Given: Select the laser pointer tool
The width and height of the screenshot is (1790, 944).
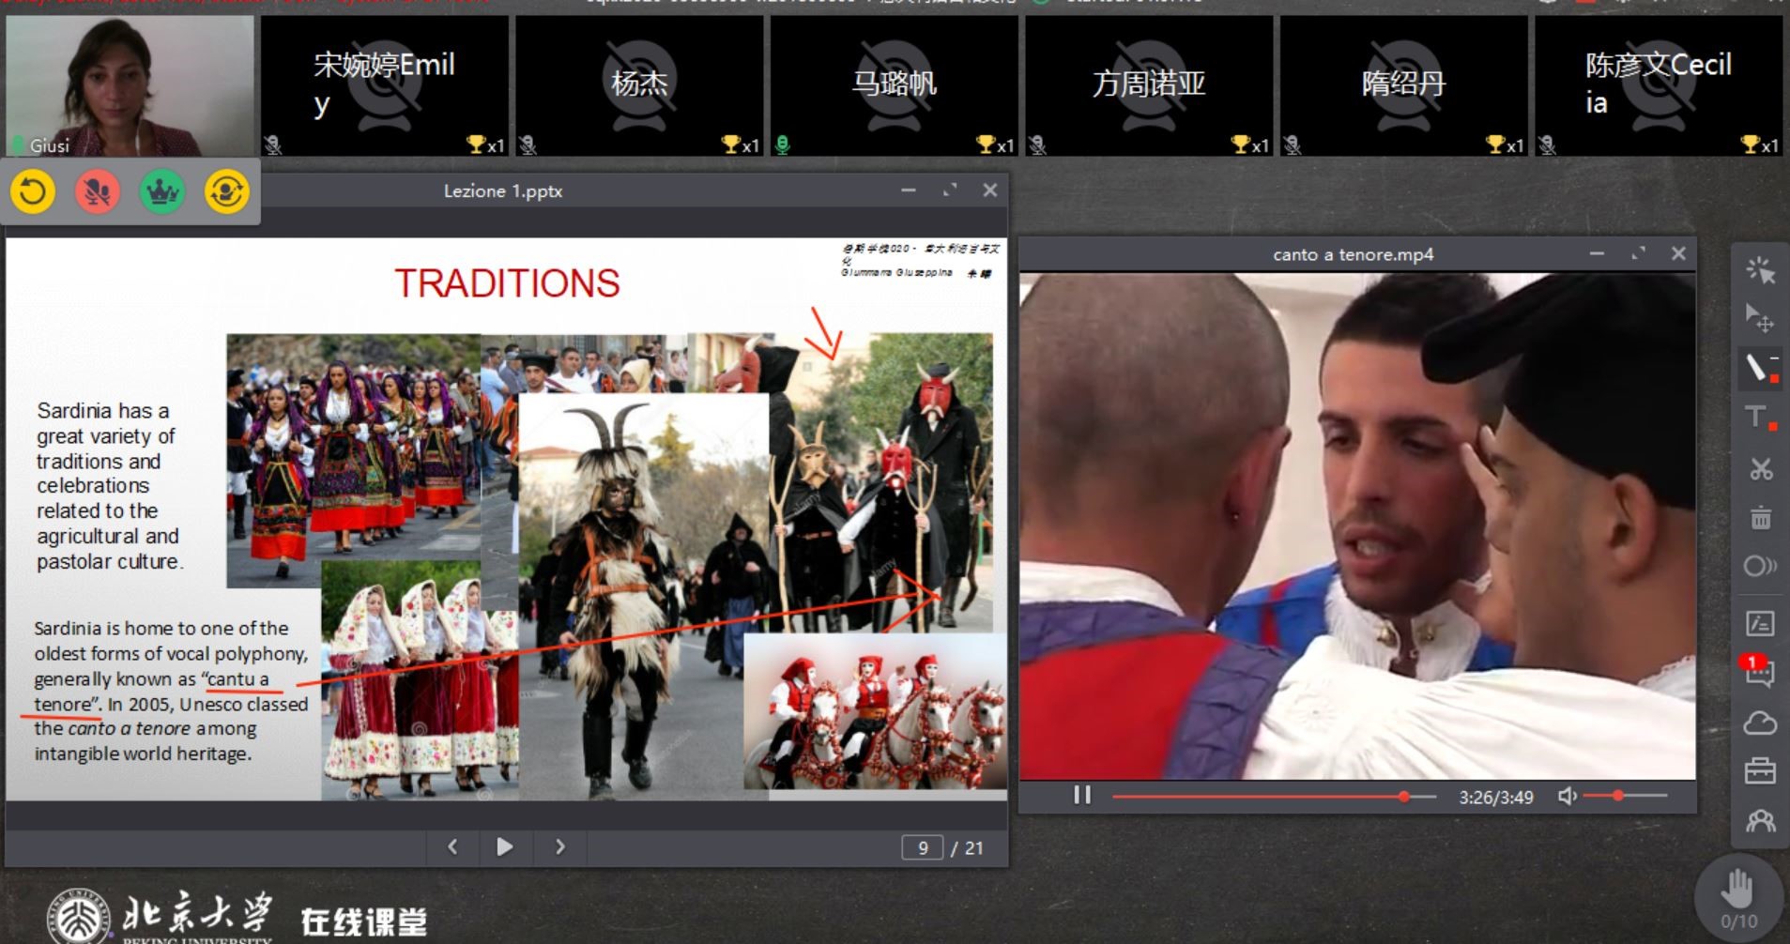Looking at the screenshot, I should 1759,271.
